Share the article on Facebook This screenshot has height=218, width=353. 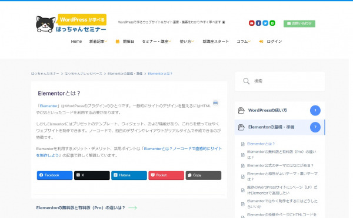pyautogui.click(x=55, y=175)
